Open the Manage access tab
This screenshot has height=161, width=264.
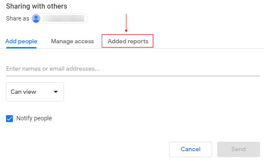click(73, 41)
